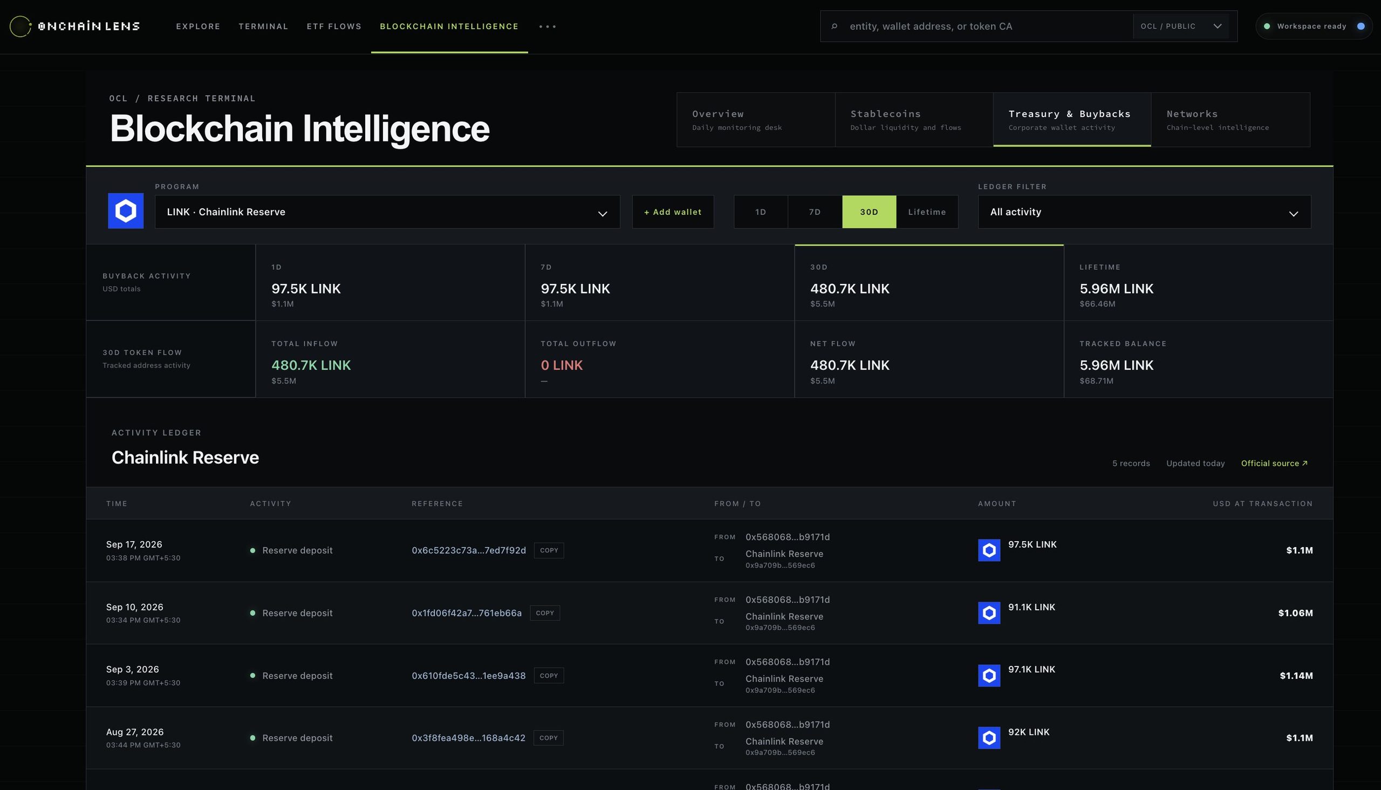Viewport: 1381px width, 790px height.
Task: Click USD value $1.14M
Action: (x=1296, y=676)
